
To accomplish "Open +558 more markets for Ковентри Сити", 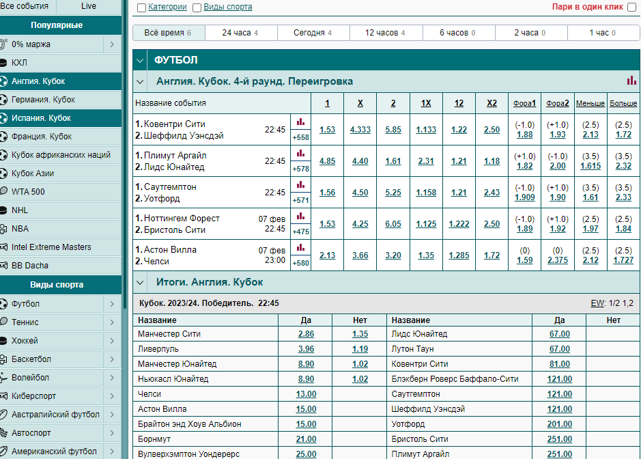I will (300, 137).
